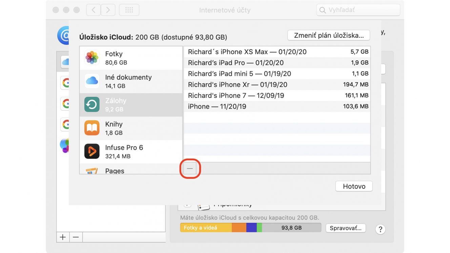The height and width of the screenshot is (253, 450).
Task: Select the Infuse Pro 6 icon
Action: tap(92, 151)
